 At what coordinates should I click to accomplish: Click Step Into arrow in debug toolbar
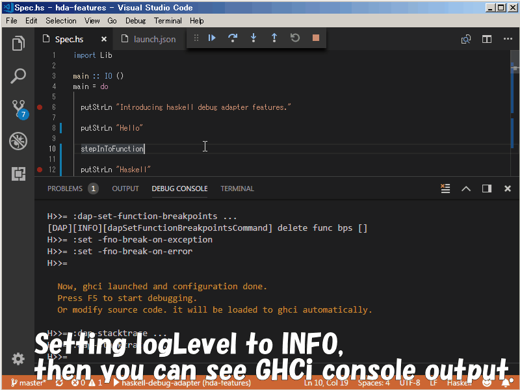(x=253, y=38)
